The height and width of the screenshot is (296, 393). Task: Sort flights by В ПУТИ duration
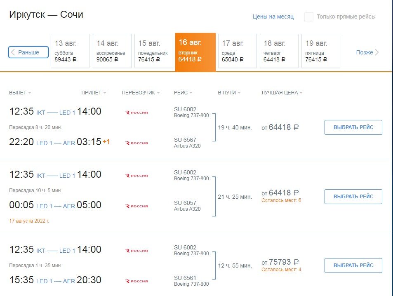pos(239,93)
